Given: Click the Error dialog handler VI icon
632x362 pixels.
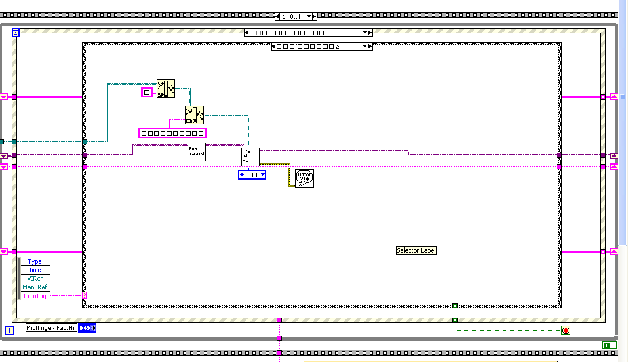Looking at the screenshot, I should (x=304, y=178).
